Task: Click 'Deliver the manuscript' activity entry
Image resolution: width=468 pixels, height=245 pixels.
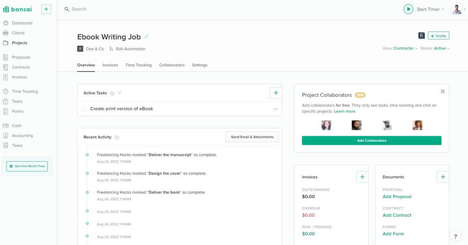Action: pos(157,155)
